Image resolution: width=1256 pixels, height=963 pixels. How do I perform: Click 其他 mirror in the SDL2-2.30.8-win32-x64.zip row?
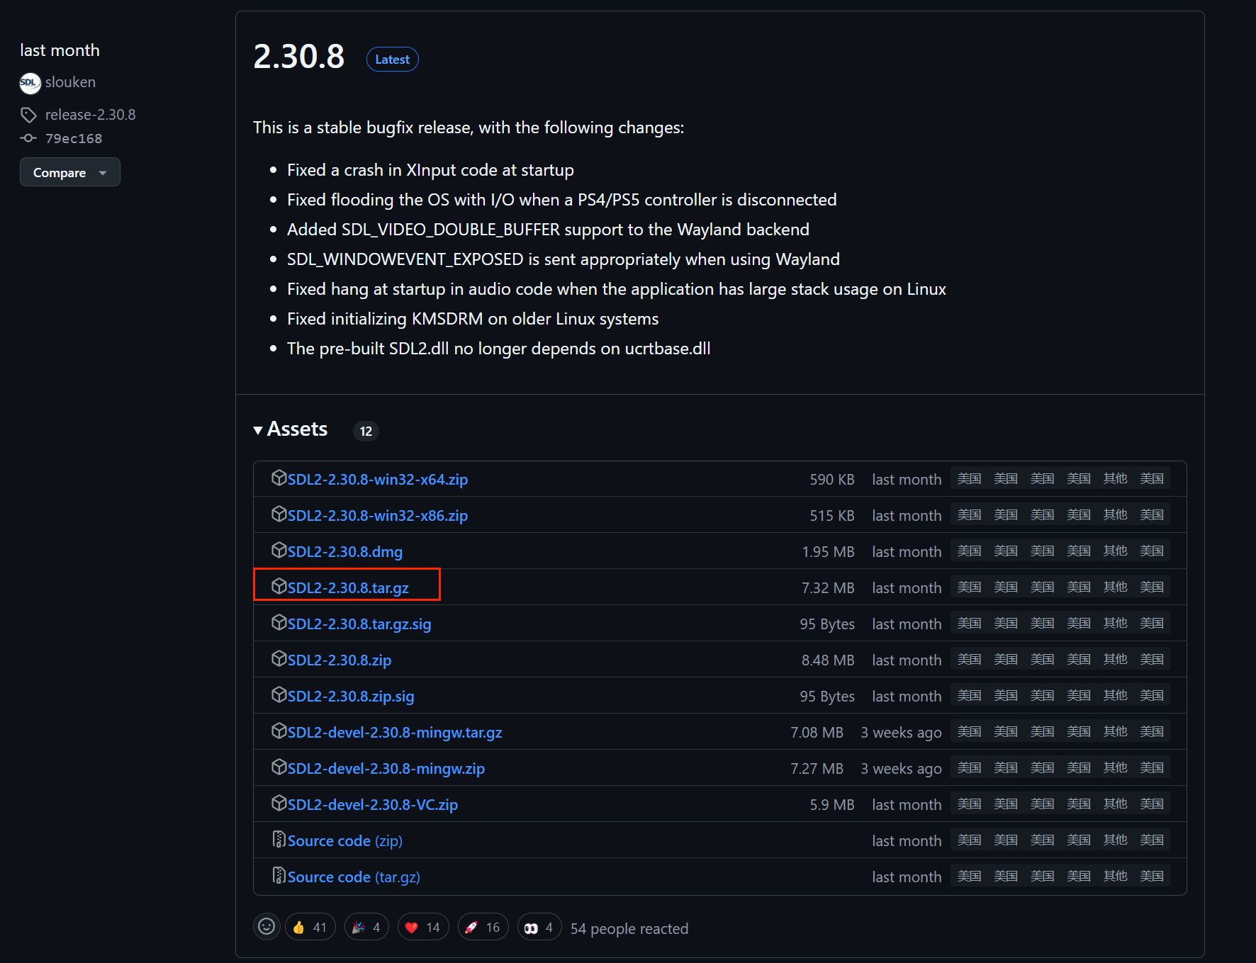pyautogui.click(x=1115, y=479)
